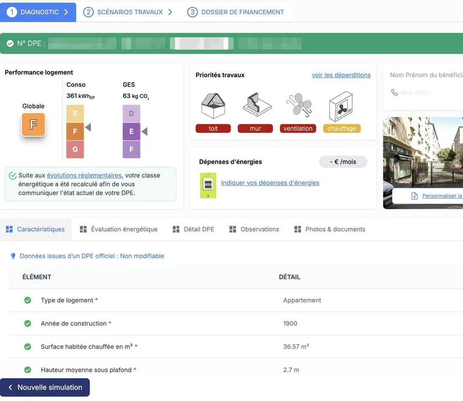Click the Personnaliser la link on photo
463x401 pixels.
coord(442,196)
